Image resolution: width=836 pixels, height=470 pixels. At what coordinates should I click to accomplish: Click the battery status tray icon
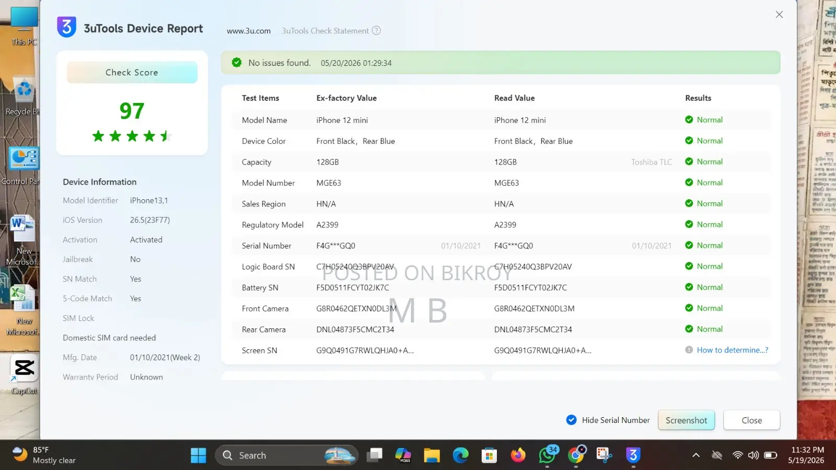coord(770,455)
